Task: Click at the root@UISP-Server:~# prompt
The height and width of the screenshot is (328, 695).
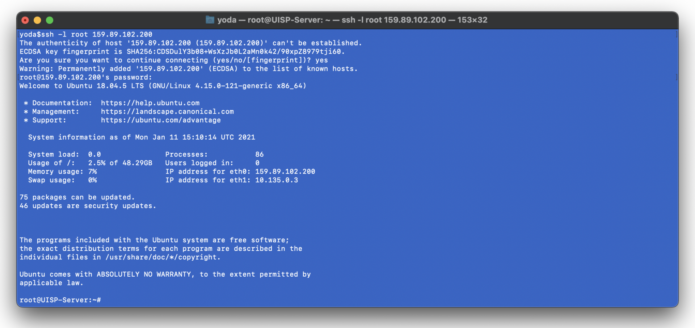Action: tap(60, 300)
